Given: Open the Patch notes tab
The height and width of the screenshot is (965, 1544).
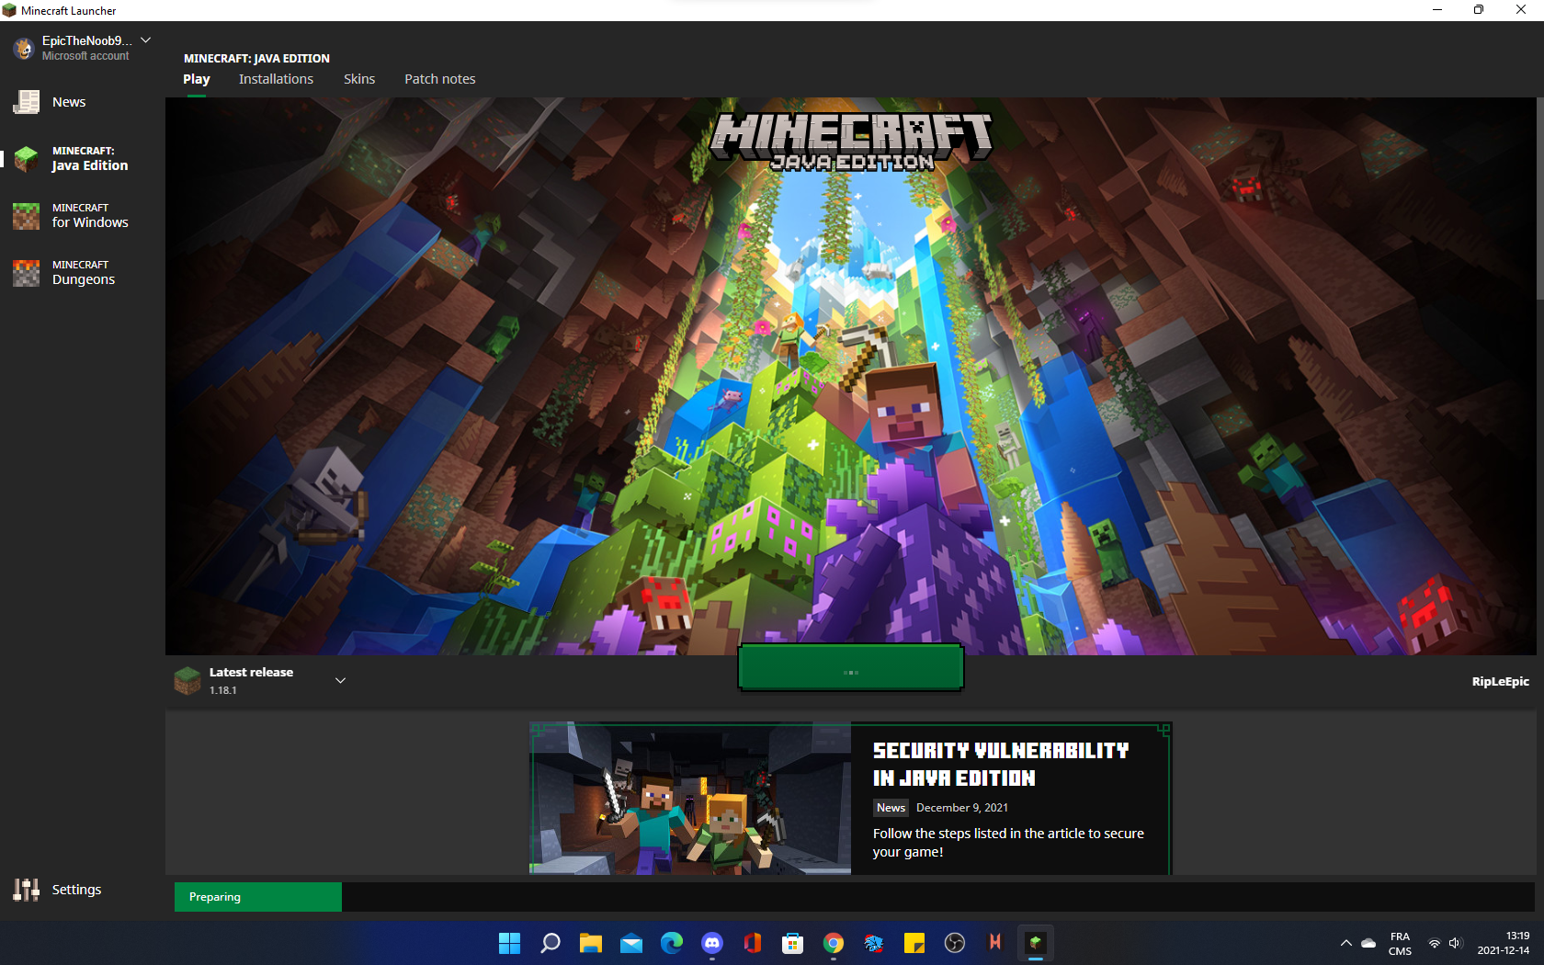Looking at the screenshot, I should click(x=439, y=79).
